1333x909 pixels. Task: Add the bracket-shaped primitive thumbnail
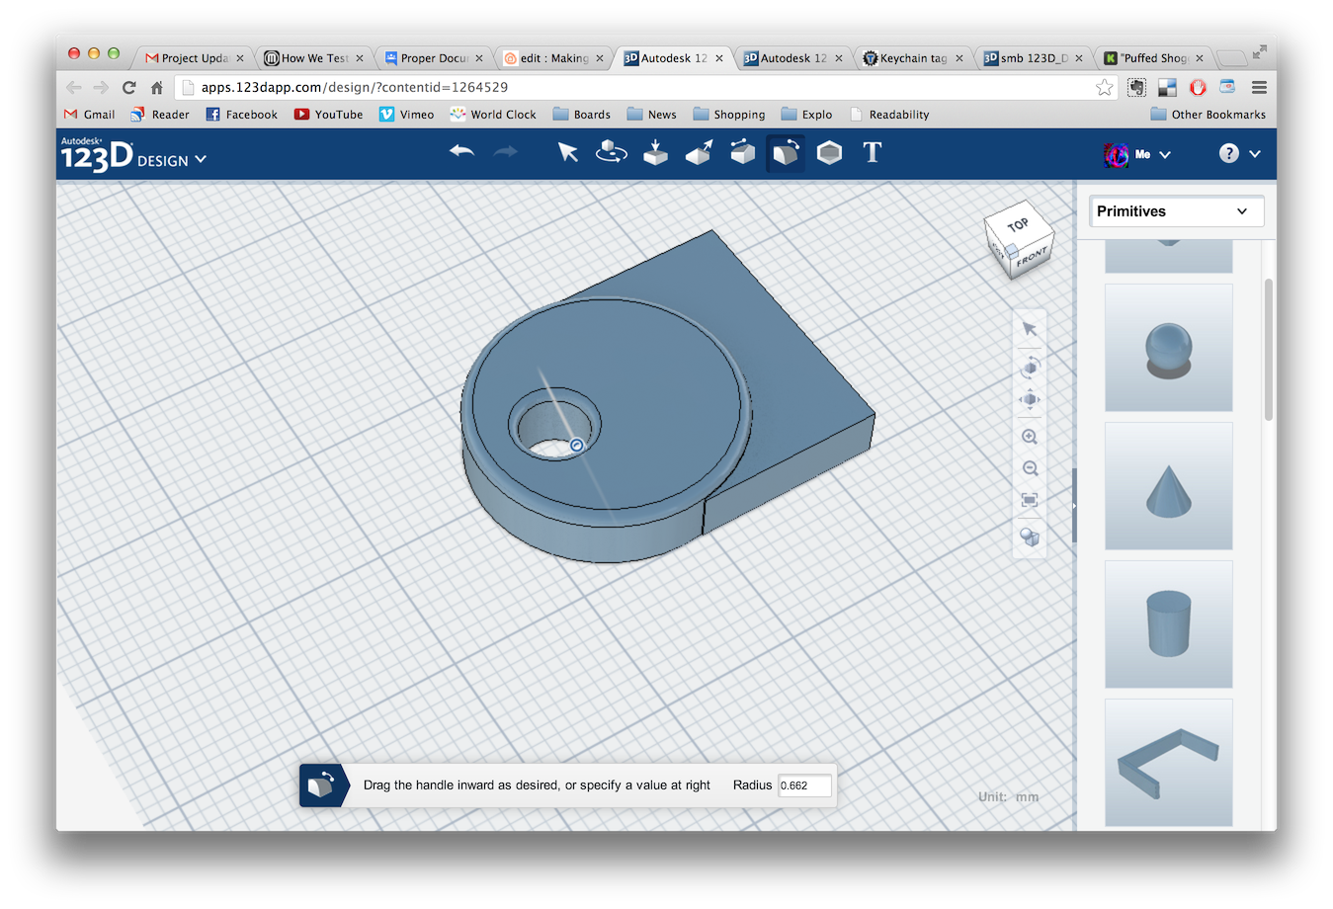tap(1169, 763)
